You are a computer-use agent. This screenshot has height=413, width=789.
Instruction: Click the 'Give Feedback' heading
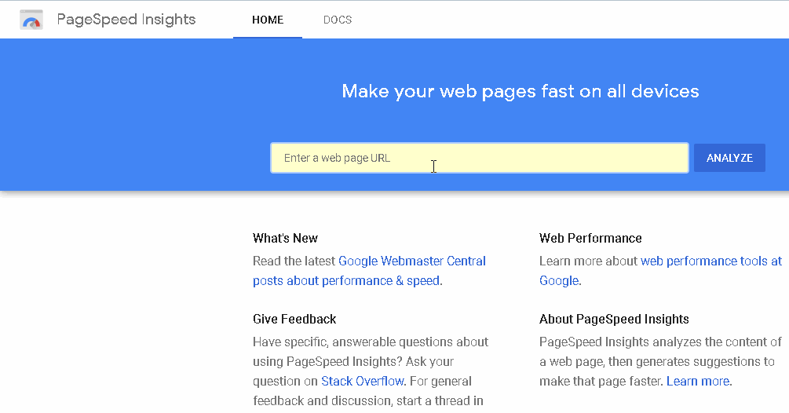(294, 319)
